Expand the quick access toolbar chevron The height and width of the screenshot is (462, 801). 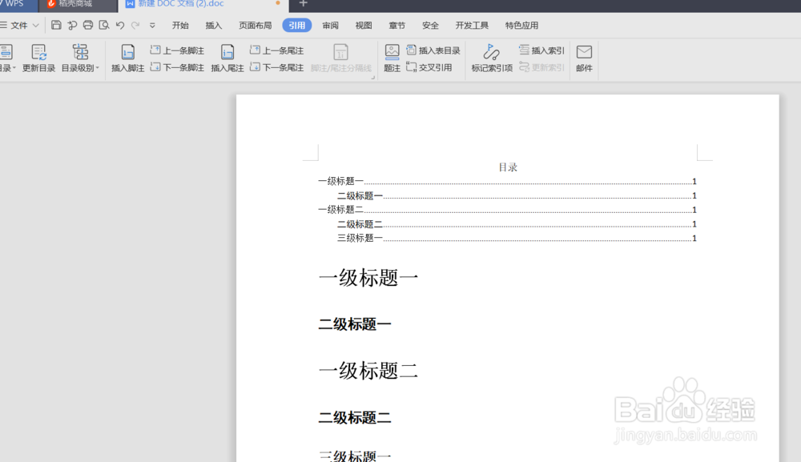(x=151, y=25)
